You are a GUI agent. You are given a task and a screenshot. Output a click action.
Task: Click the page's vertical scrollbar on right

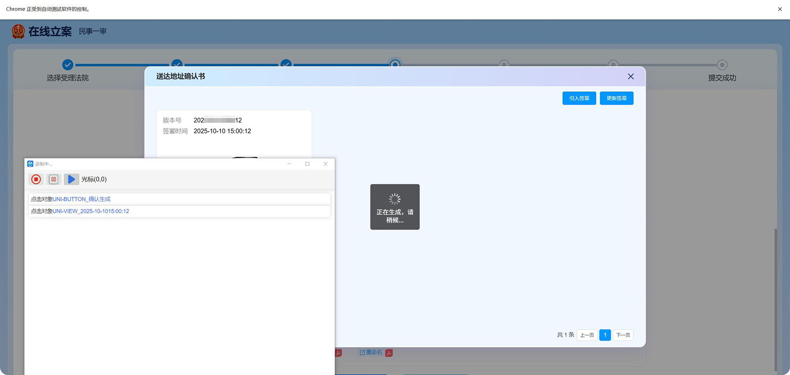pyautogui.click(x=776, y=296)
